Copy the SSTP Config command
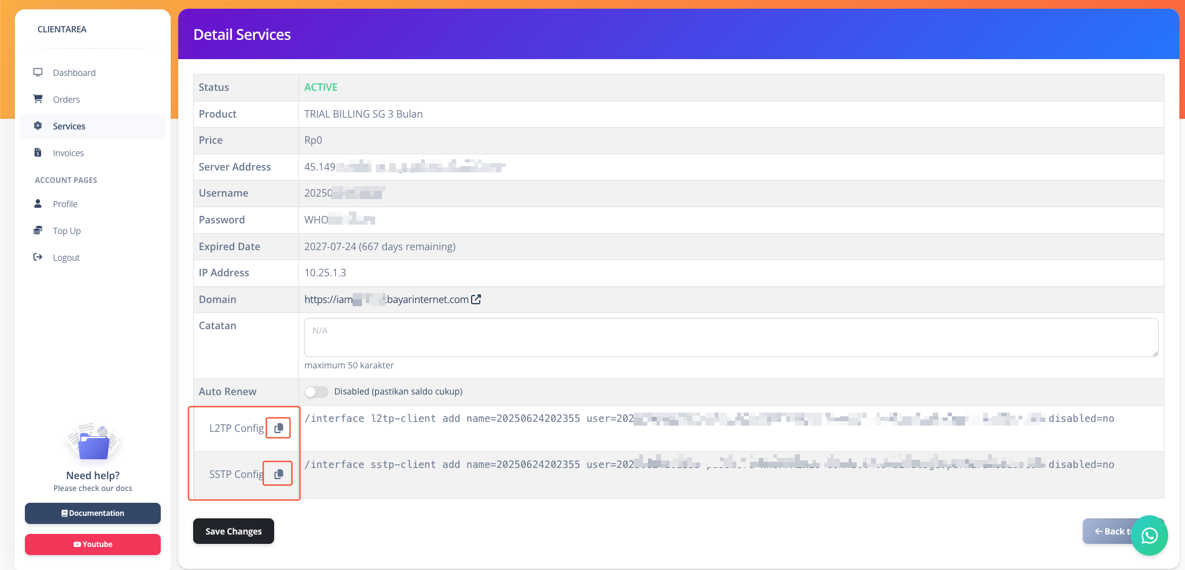This screenshot has height=570, width=1185. [x=278, y=474]
